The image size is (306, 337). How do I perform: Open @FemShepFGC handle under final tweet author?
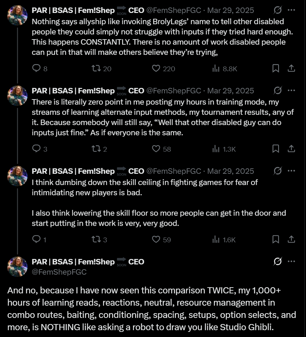point(59,272)
